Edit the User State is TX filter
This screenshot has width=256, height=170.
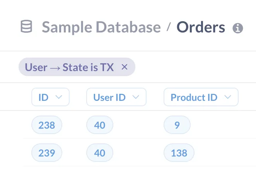70,67
